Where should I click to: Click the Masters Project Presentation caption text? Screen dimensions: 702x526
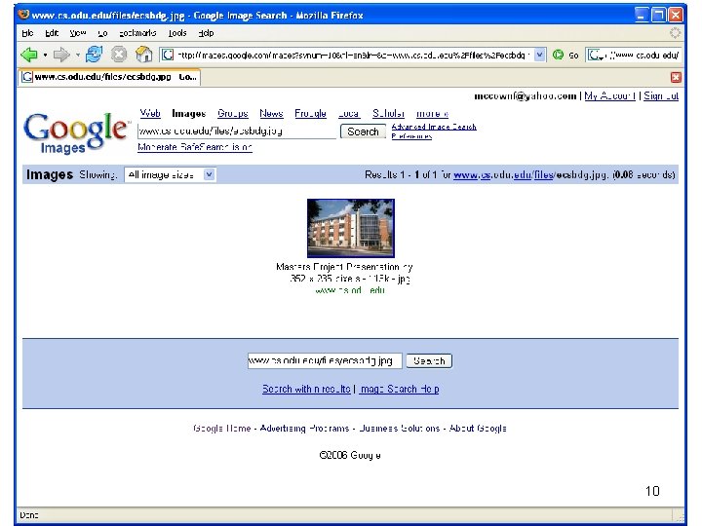click(344, 267)
